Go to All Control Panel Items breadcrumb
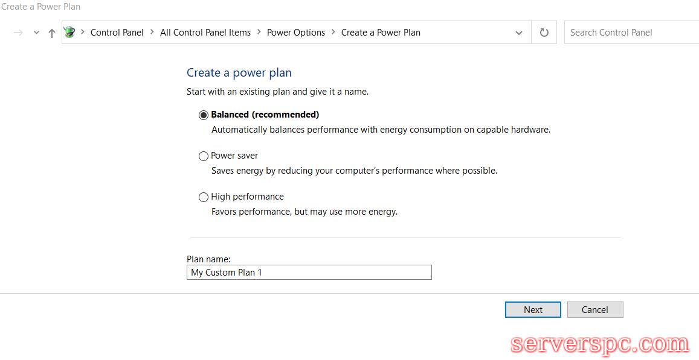699x360 pixels. [205, 33]
